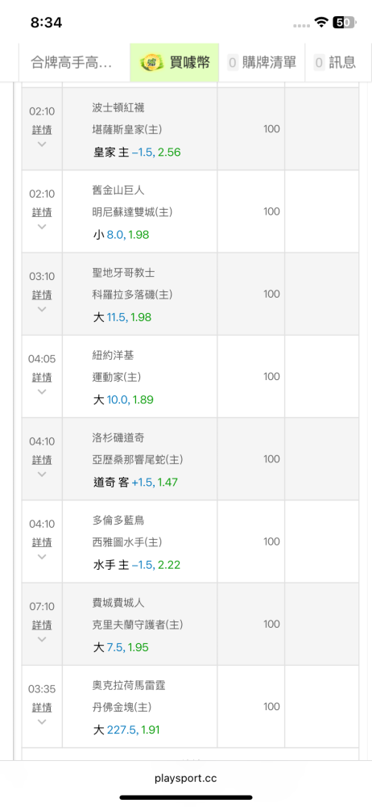Image resolution: width=372 pixels, height=807 pixels.
Task: Tap the Wi-Fi status icon
Action: click(x=321, y=22)
